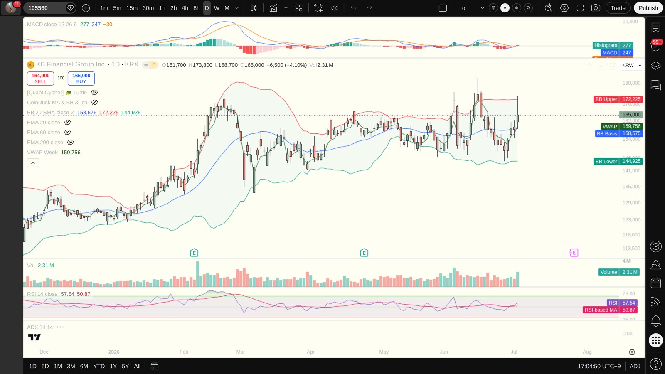Screen dimensions: 665x374
Task: Collapse the indicator legend with chevron
Action: (33, 163)
